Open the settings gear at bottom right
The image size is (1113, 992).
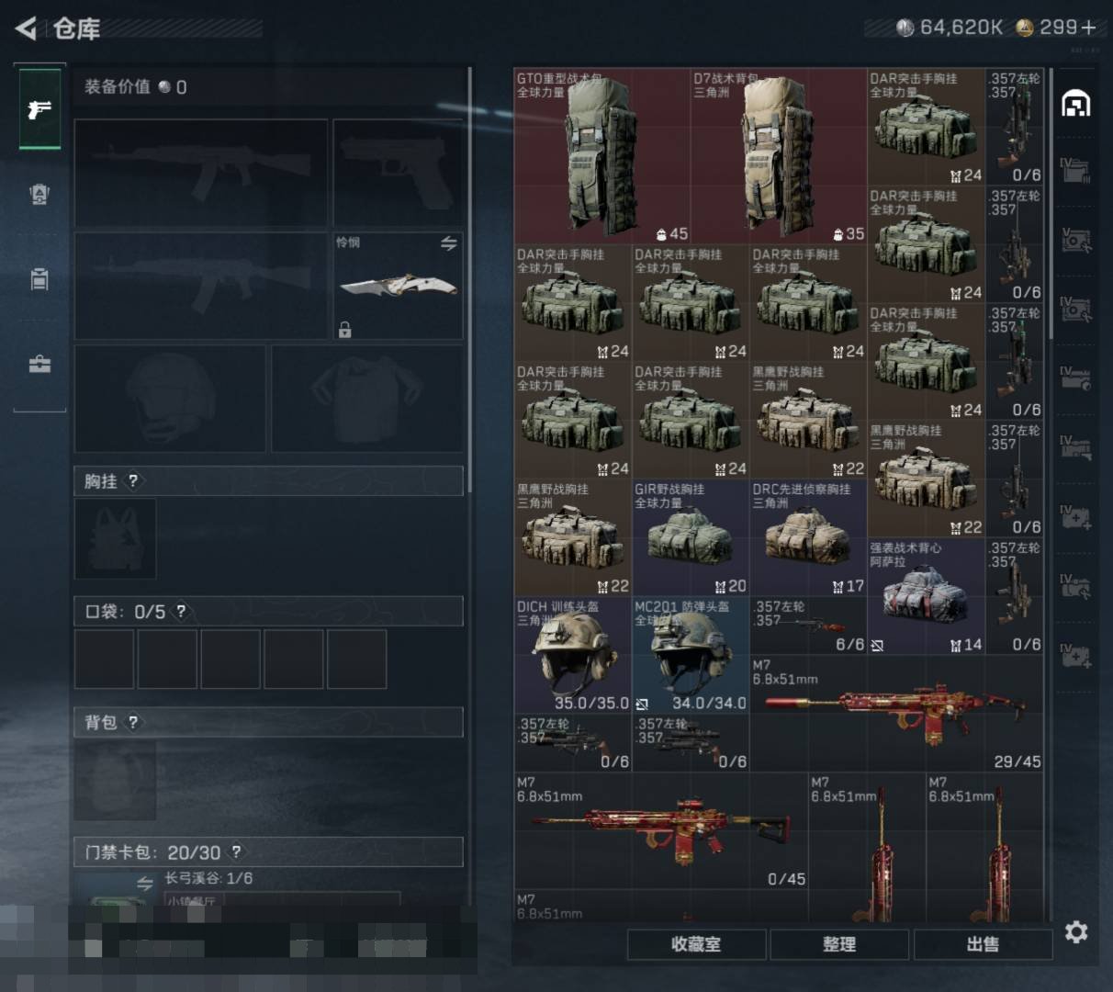[1075, 932]
